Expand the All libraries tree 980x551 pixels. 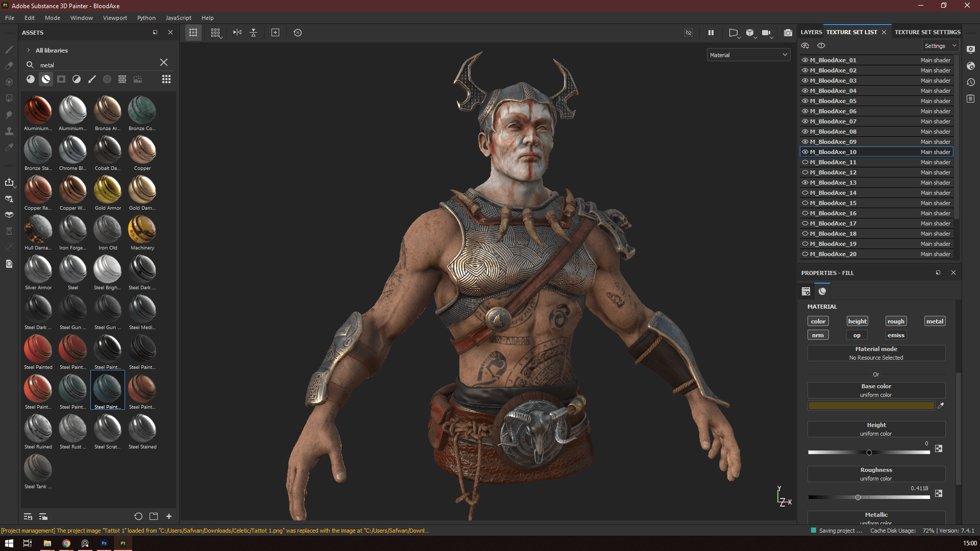[29, 50]
